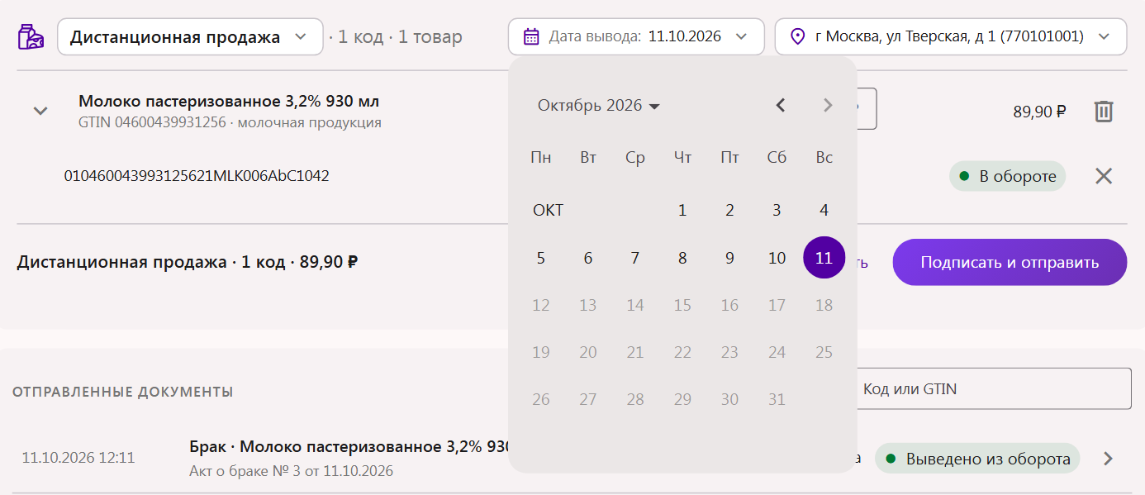Go to the previous month in the calendar
This screenshot has width=1145, height=495.
[781, 105]
